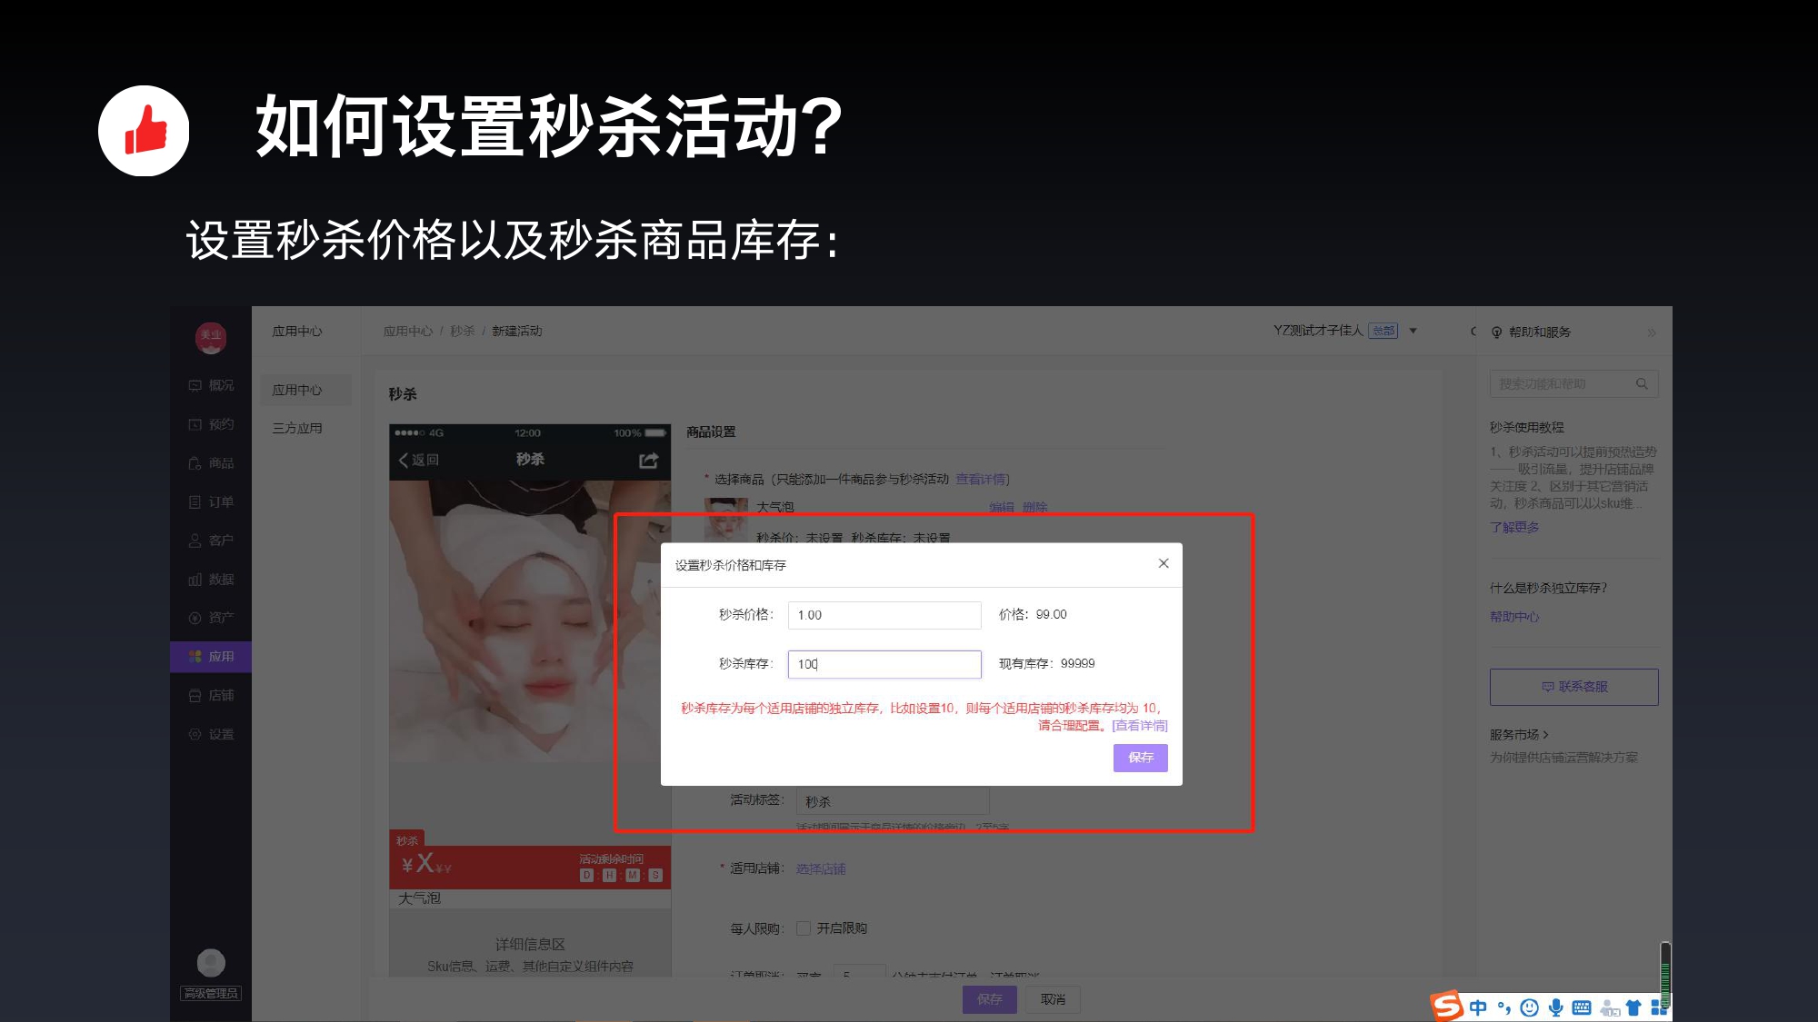Save the flash sale price and stock dialog

(1141, 758)
